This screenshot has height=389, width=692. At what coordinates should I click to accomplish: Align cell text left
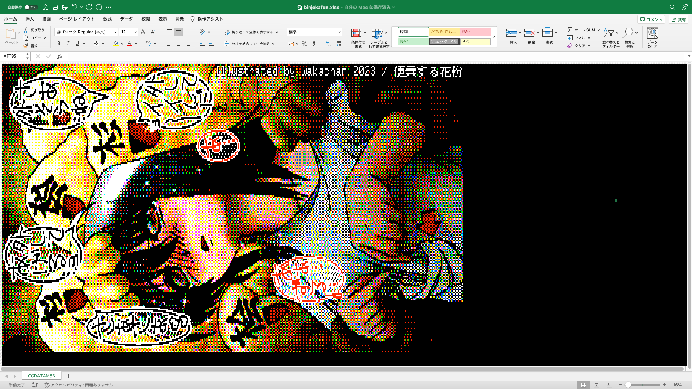pyautogui.click(x=169, y=44)
